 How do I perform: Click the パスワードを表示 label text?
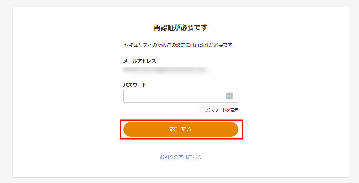point(222,110)
